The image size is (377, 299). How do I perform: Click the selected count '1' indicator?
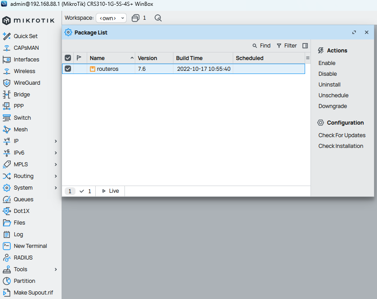pos(85,191)
